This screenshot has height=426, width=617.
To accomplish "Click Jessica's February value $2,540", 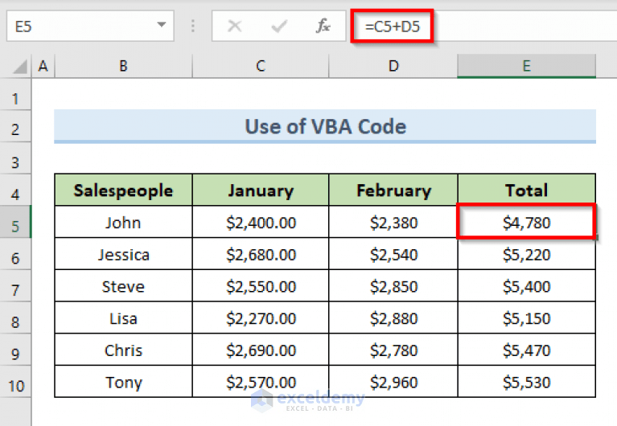I will pyautogui.click(x=393, y=254).
